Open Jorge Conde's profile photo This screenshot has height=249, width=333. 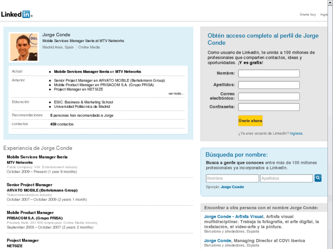click(24, 47)
